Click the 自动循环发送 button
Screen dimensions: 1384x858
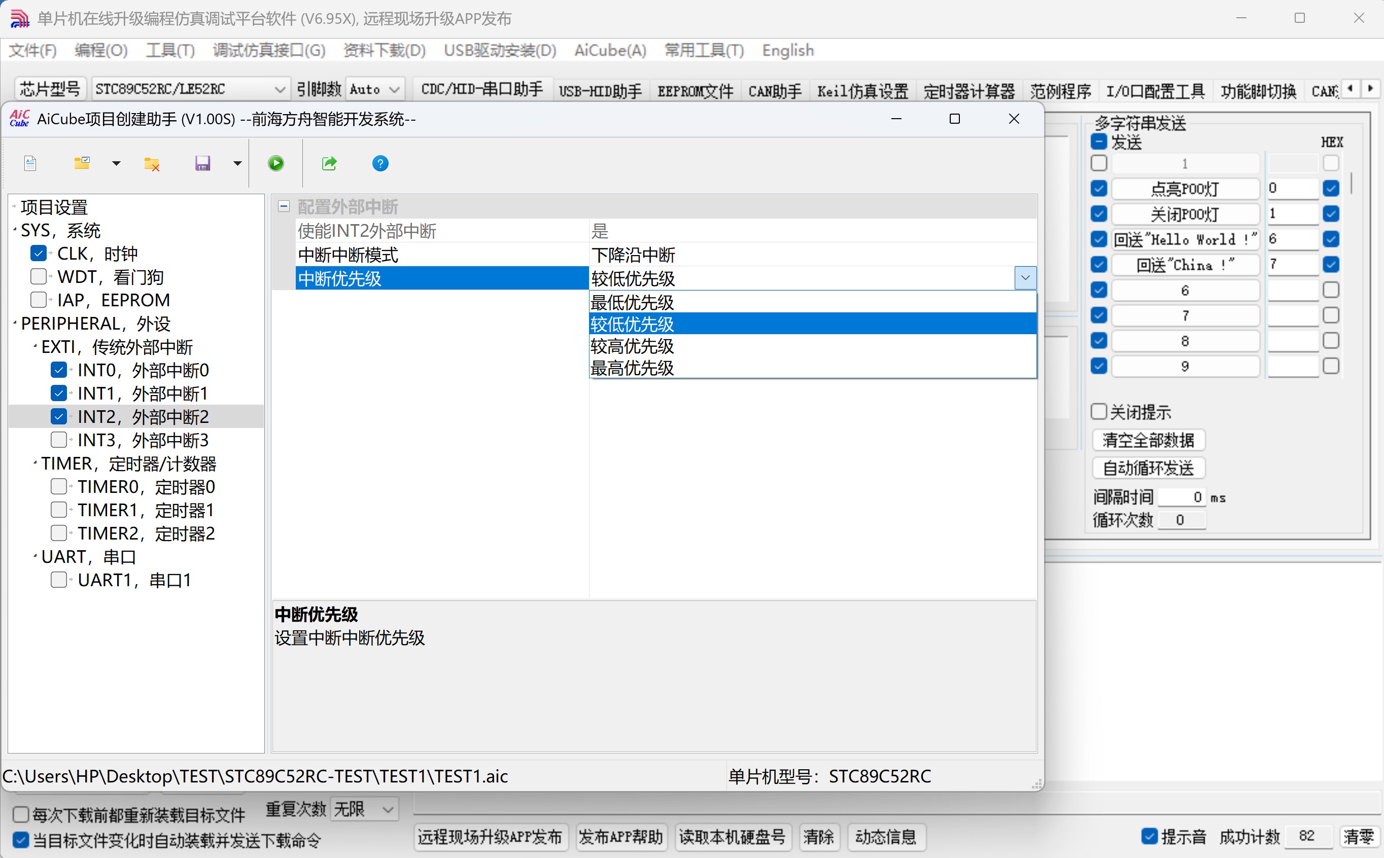tap(1149, 468)
